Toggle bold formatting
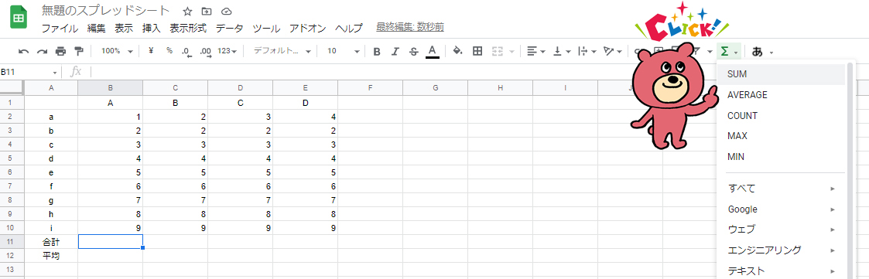The image size is (869, 279). tap(377, 52)
